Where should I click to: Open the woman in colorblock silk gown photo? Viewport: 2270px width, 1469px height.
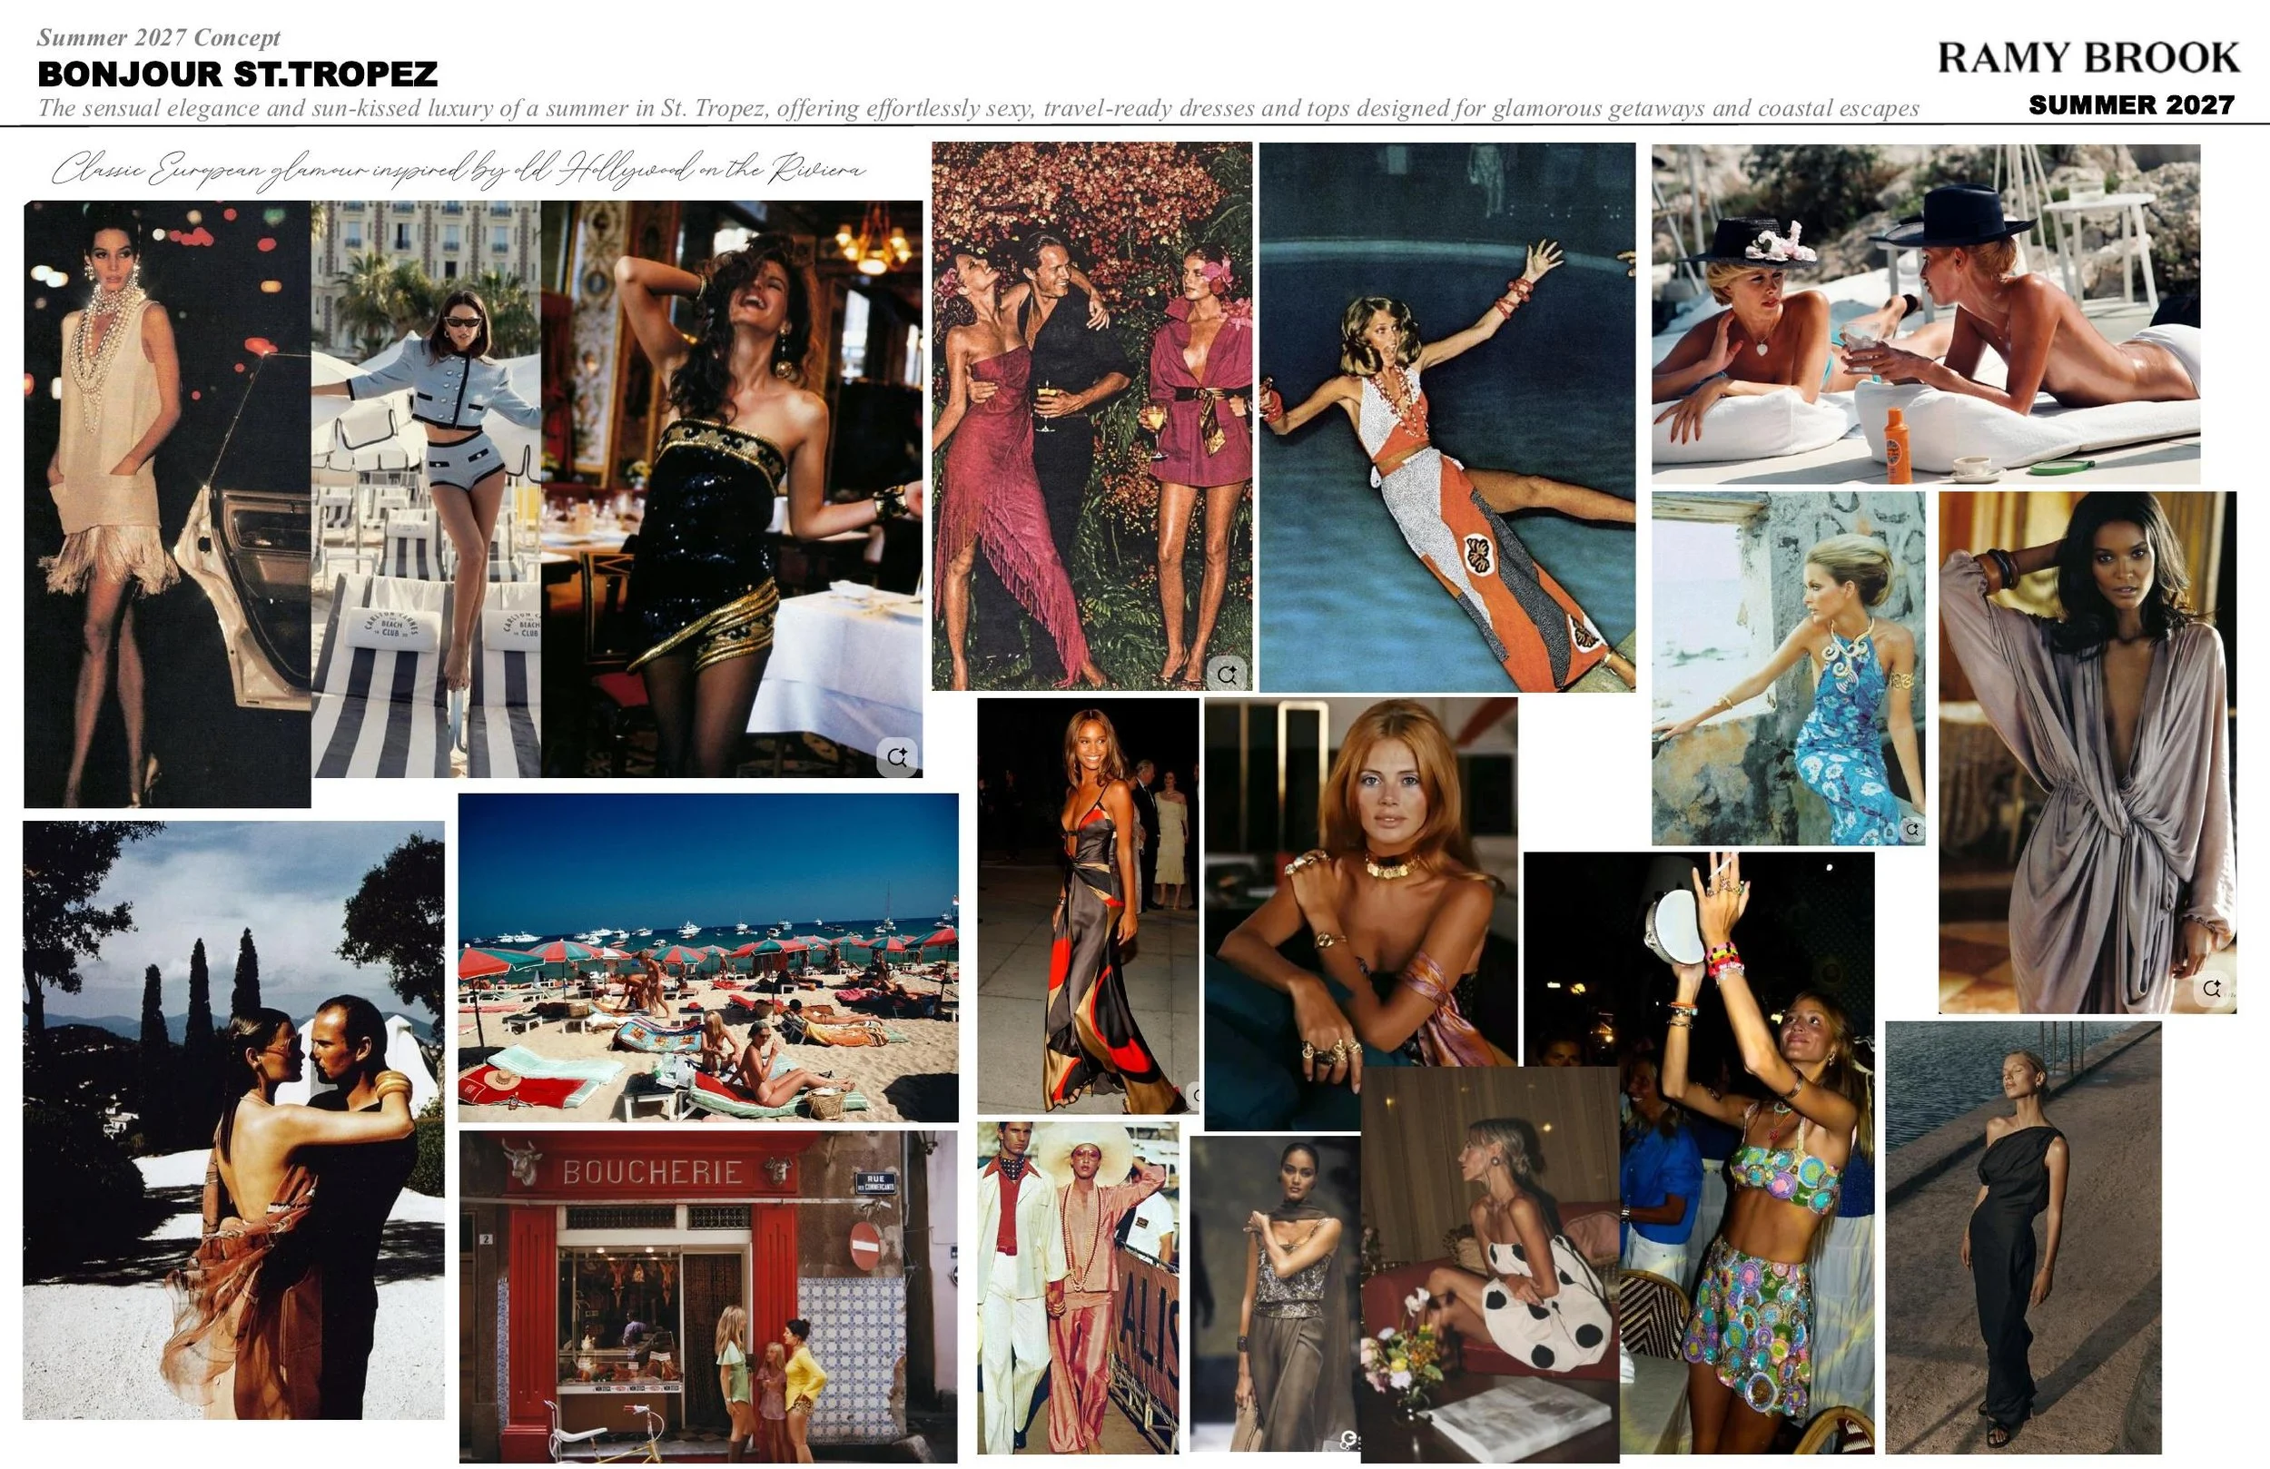(1089, 906)
